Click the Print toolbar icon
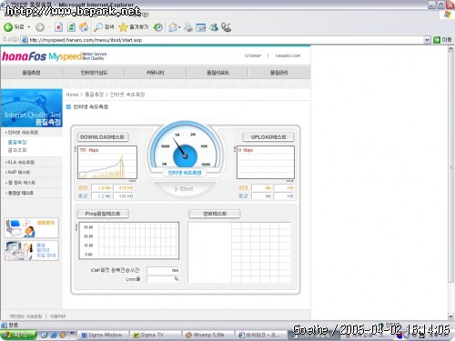The image size is (455, 341). coord(188,27)
